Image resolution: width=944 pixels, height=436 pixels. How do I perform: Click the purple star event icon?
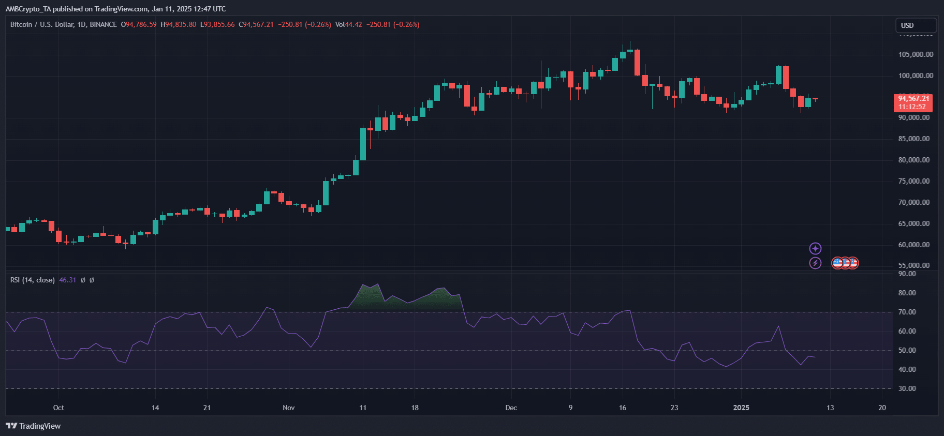point(815,249)
